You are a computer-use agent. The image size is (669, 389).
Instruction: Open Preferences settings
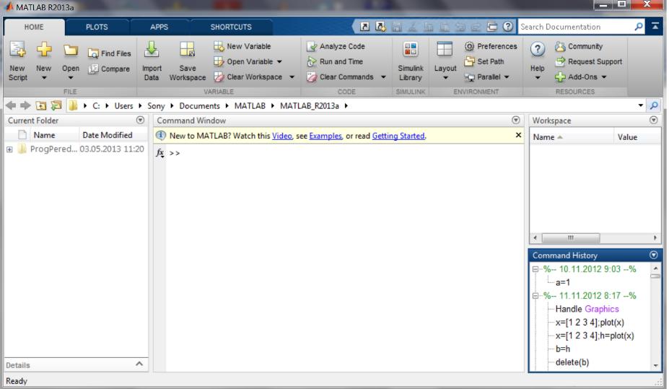491,46
